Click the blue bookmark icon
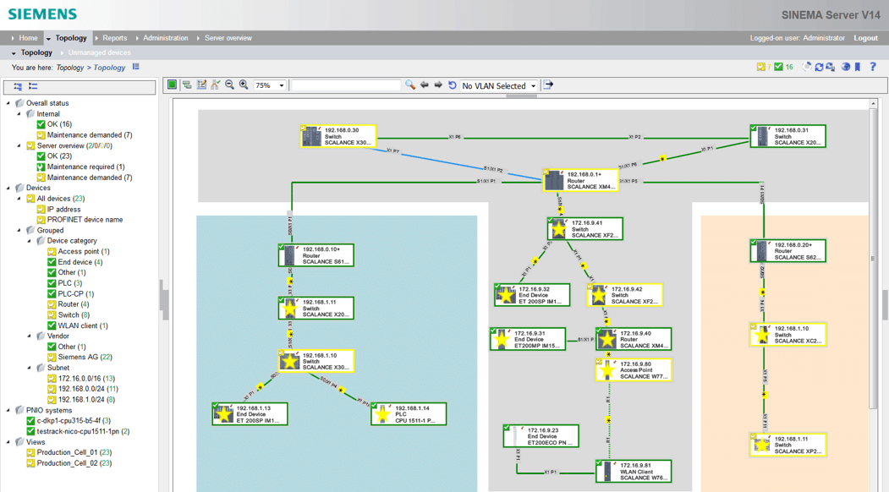This screenshot has height=492, width=889. pyautogui.click(x=858, y=67)
